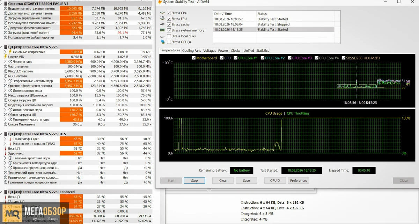Click the RAM module icon beside Stress system memory

[162, 30]
